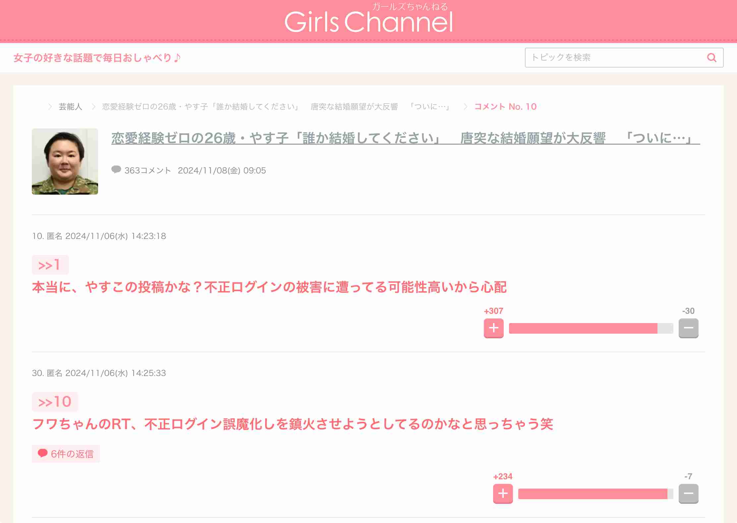Click the reply bubble icon on 6件の返信
737x523 pixels.
coord(42,454)
